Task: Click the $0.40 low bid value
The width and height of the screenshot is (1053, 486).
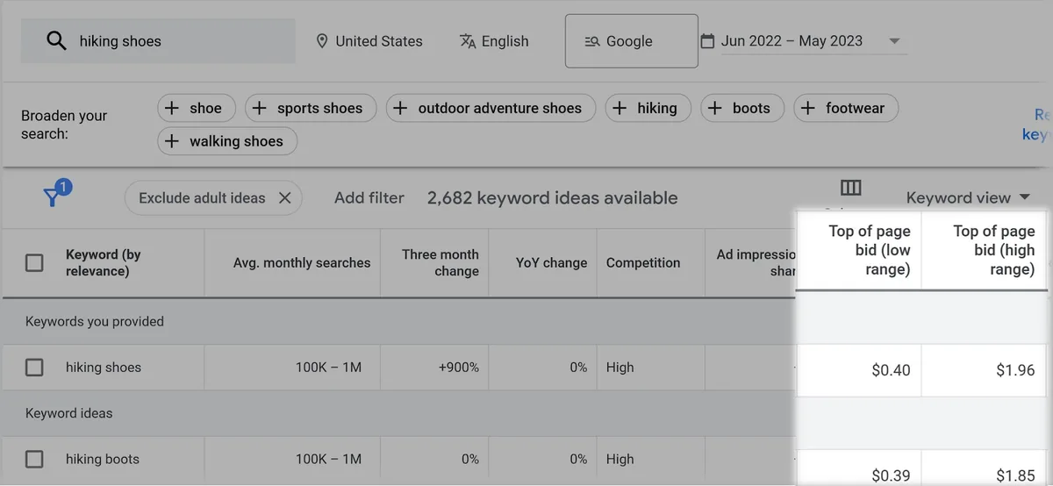Action: tap(891, 370)
